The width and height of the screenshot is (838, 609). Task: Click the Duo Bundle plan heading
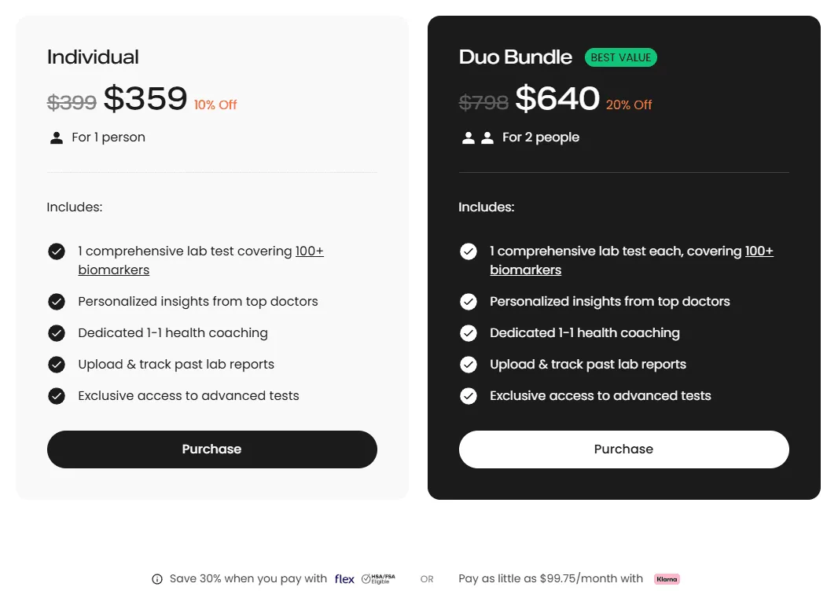[x=516, y=57]
